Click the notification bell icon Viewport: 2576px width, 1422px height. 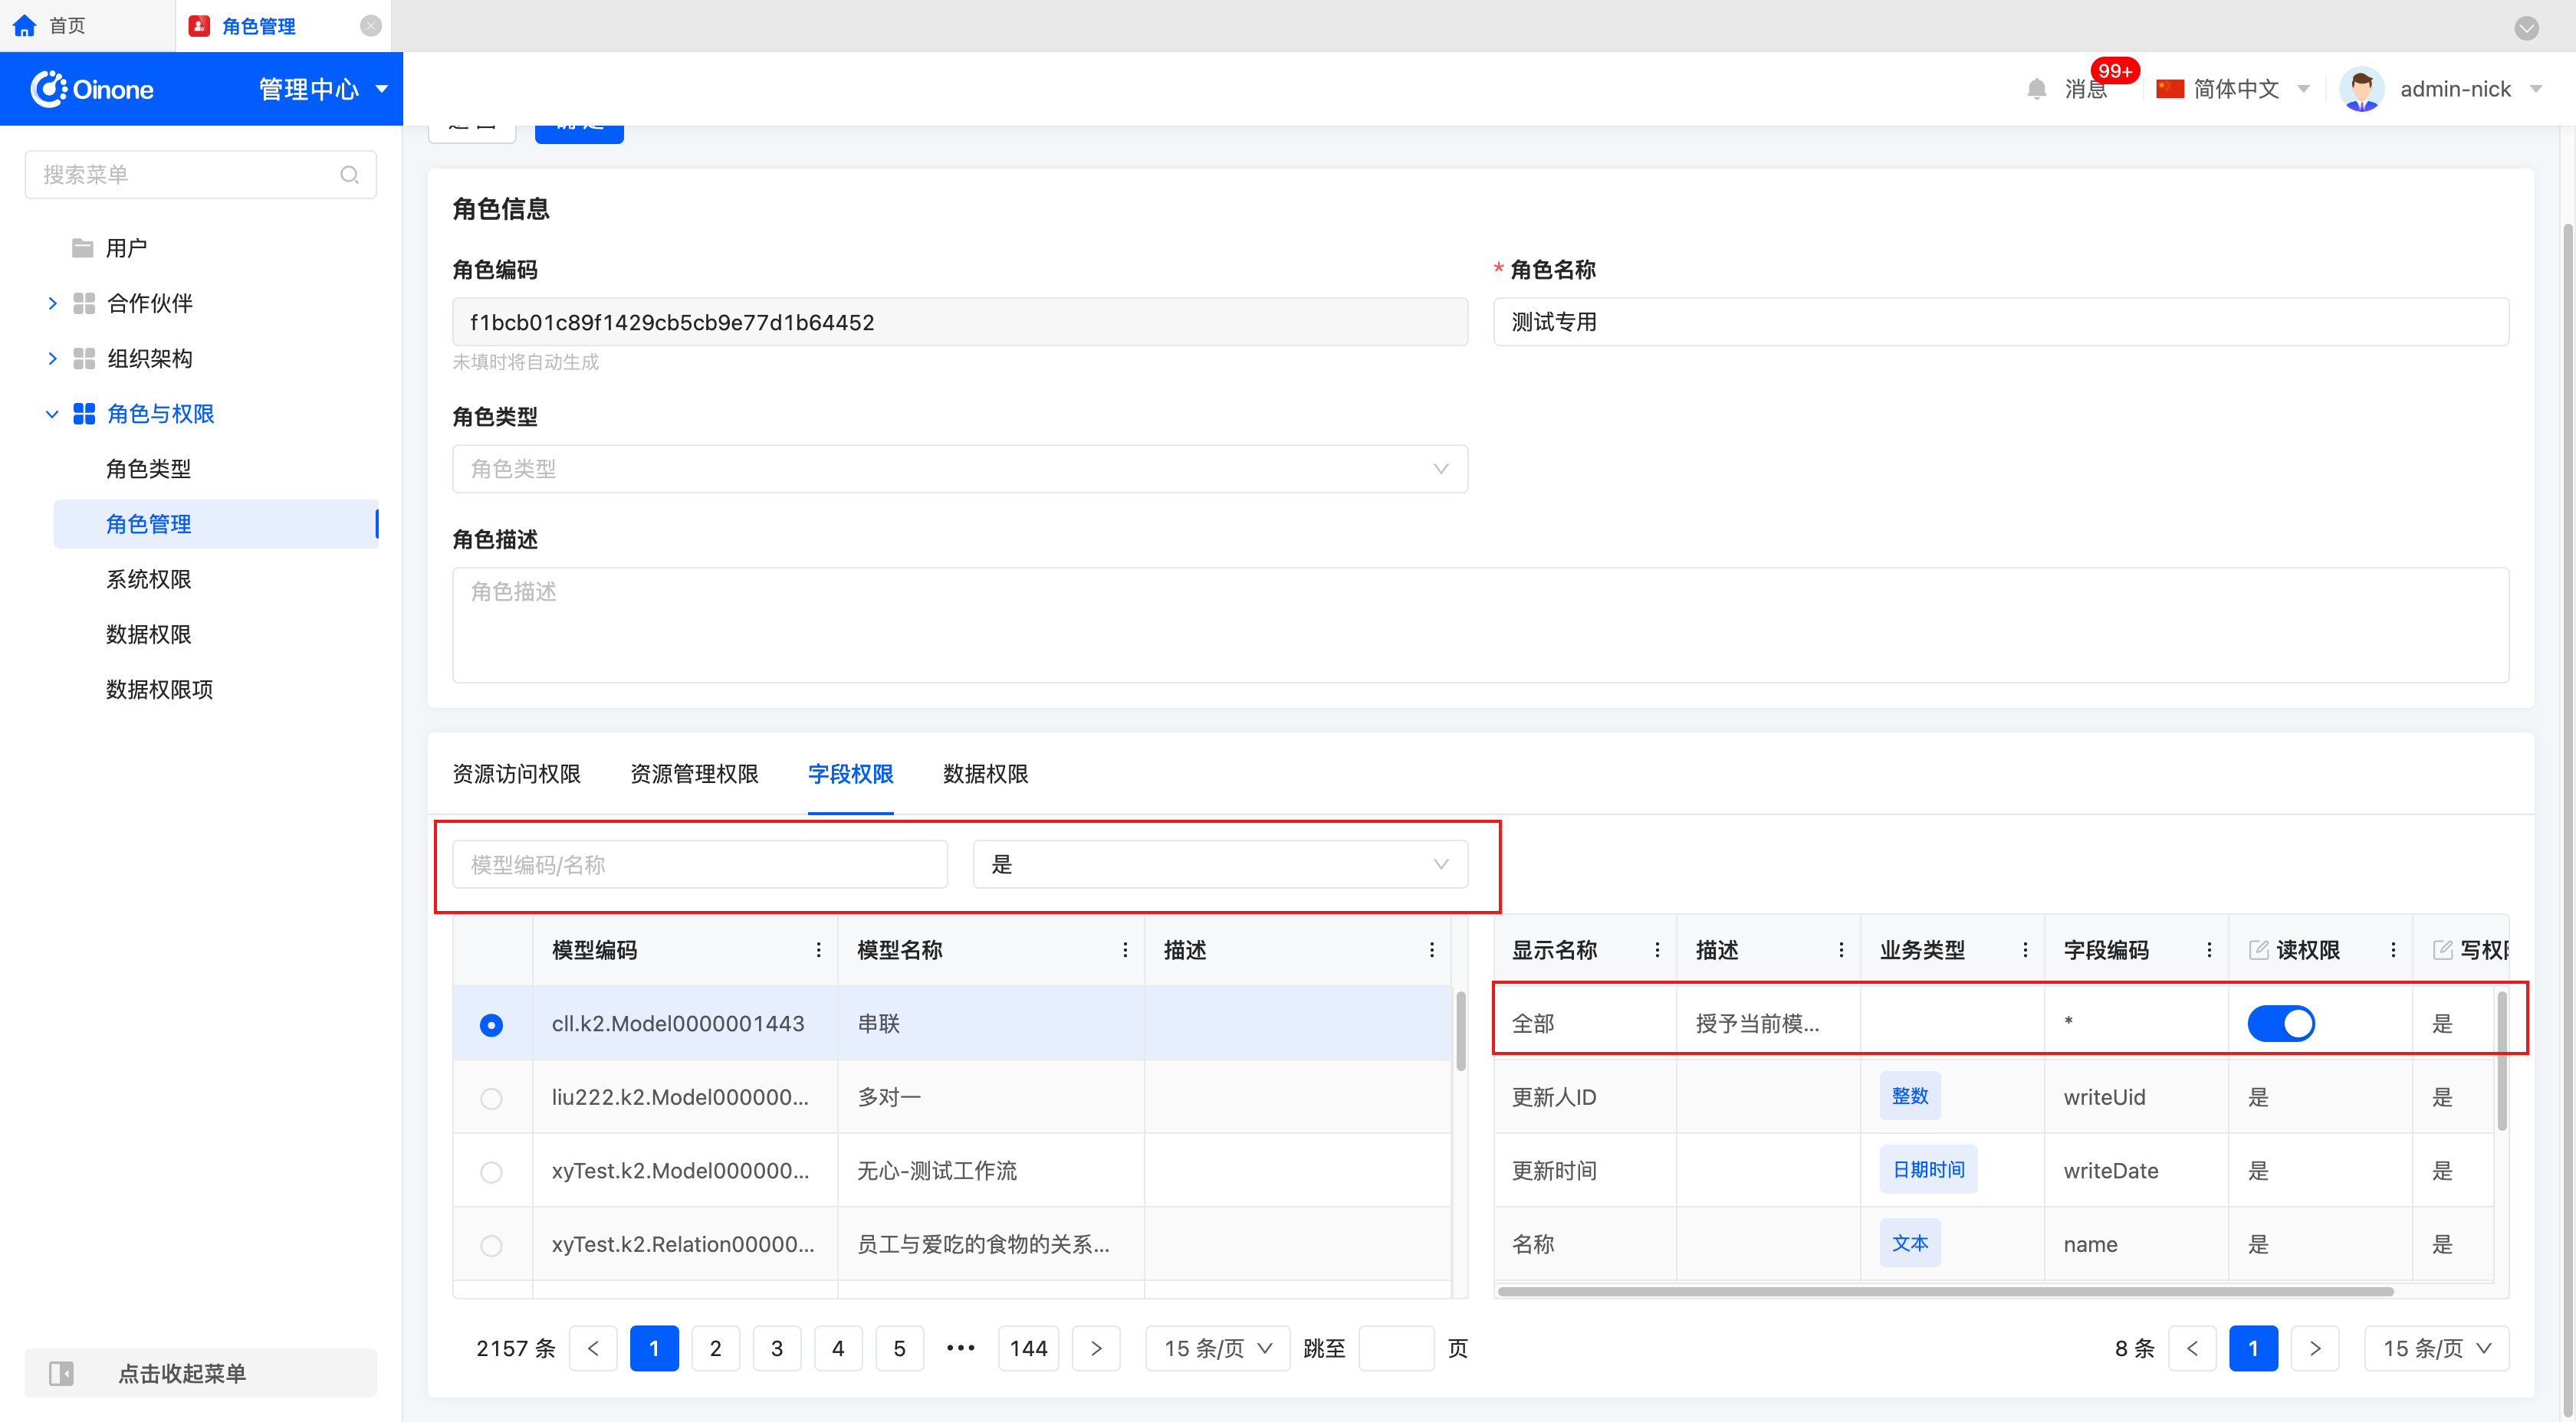tap(2036, 89)
